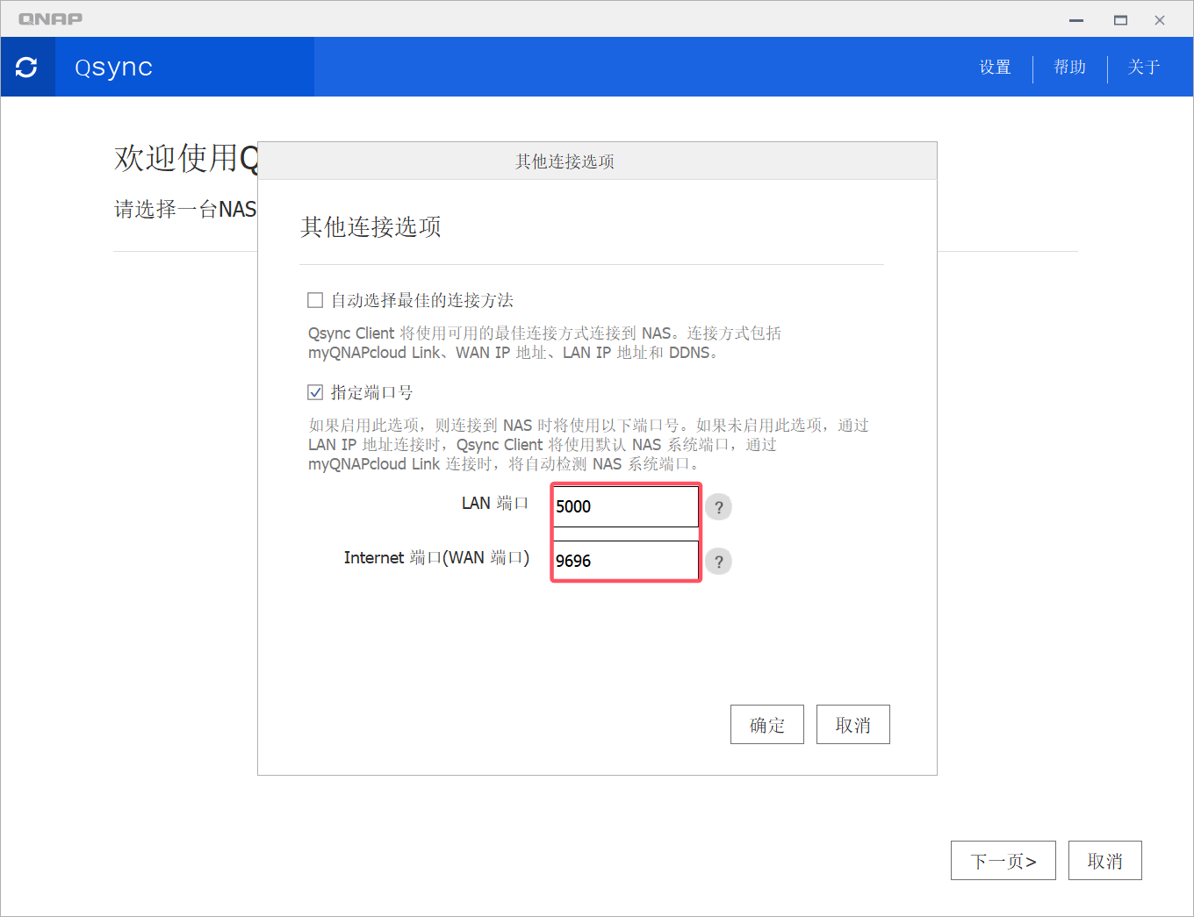Click the description starting with Qsync Client 将使用
1194x917 pixels.
point(544,343)
